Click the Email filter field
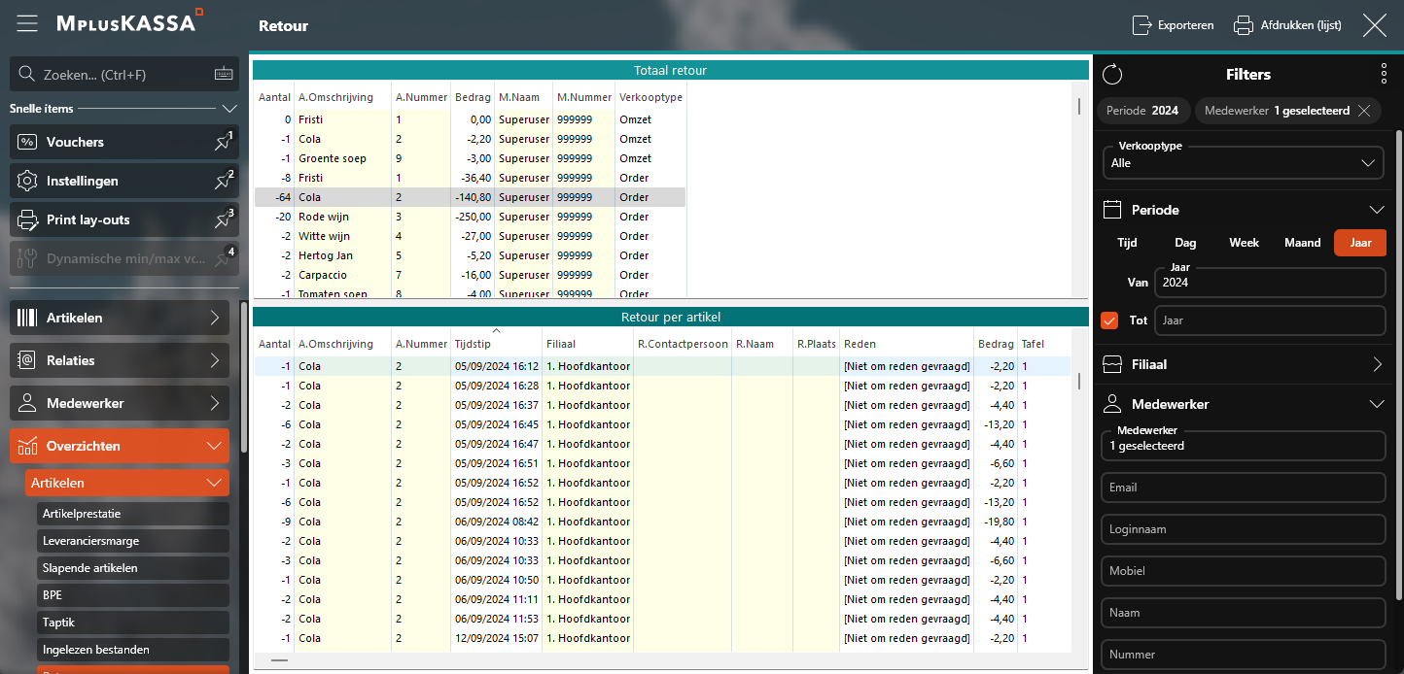The height and width of the screenshot is (674, 1404). coord(1244,488)
